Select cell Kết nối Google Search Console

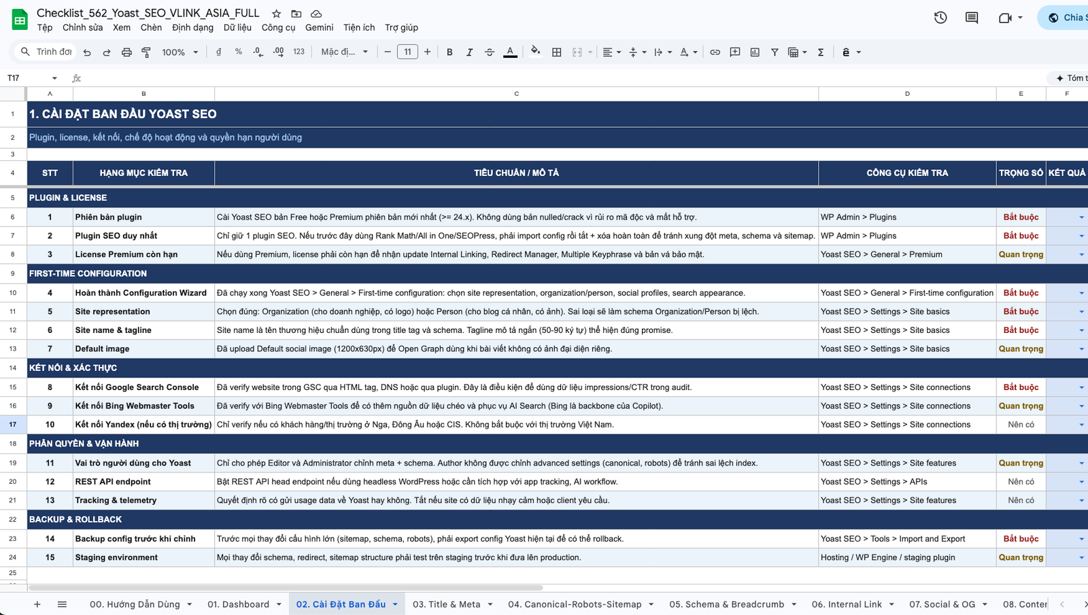[143, 387]
